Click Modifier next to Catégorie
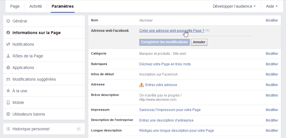Image resolution: width=286 pixels, height=138 pixels. click(x=272, y=54)
